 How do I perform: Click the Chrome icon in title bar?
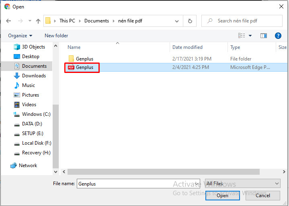7,7
